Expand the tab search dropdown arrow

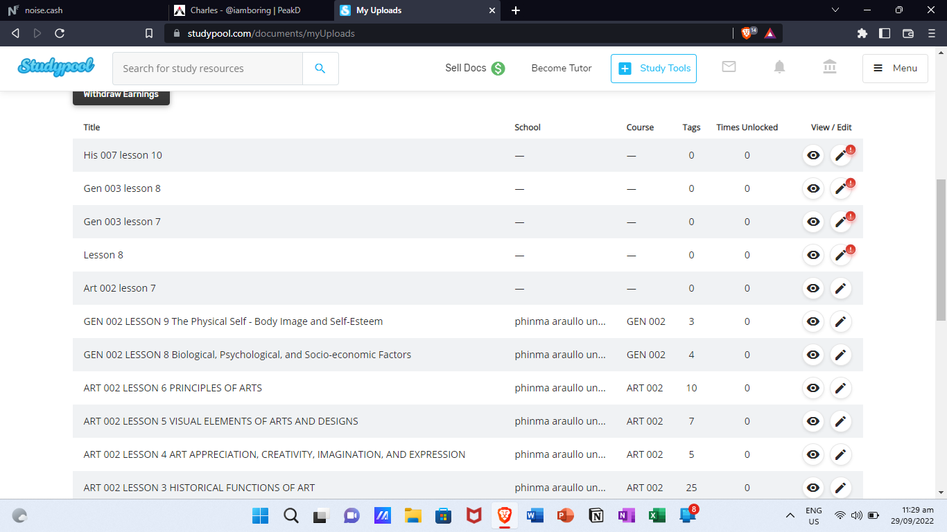(835, 10)
